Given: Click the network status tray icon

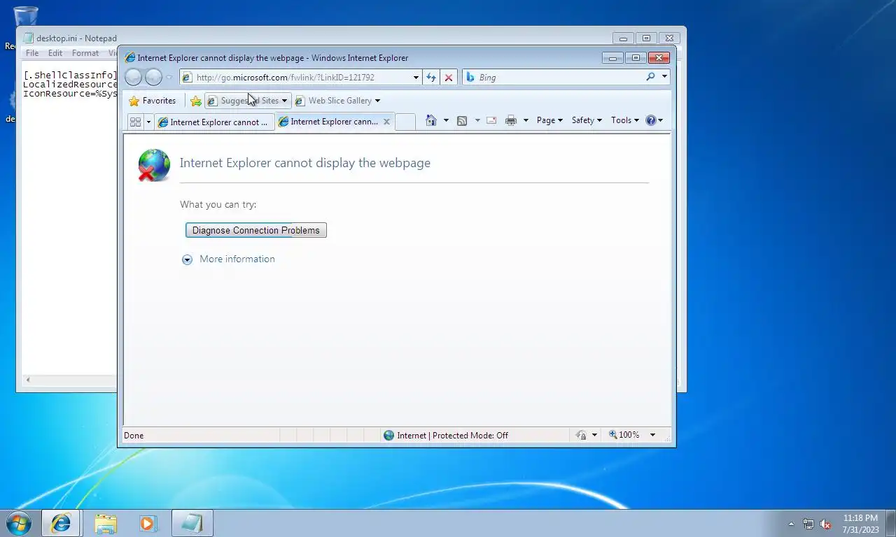Looking at the screenshot, I should (808, 524).
